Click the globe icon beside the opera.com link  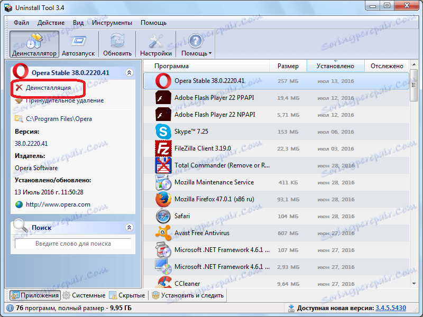point(19,204)
